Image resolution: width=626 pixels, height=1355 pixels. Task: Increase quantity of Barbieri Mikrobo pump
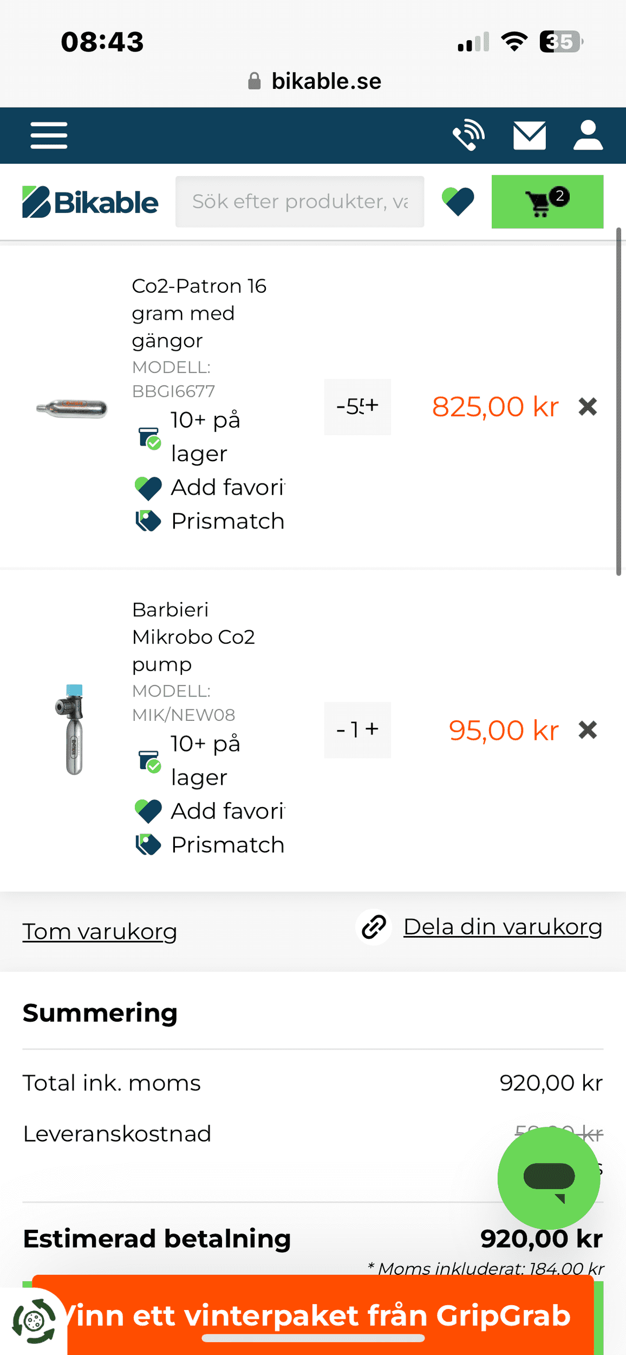tap(372, 730)
